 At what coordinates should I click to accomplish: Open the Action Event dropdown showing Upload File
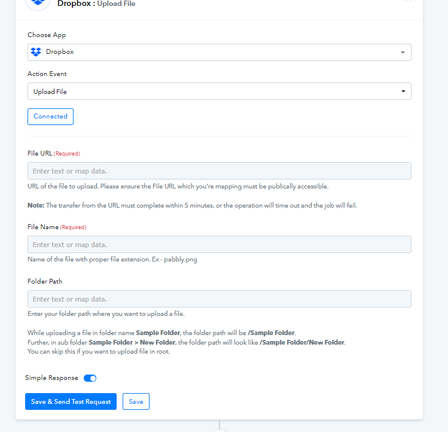[x=219, y=91]
